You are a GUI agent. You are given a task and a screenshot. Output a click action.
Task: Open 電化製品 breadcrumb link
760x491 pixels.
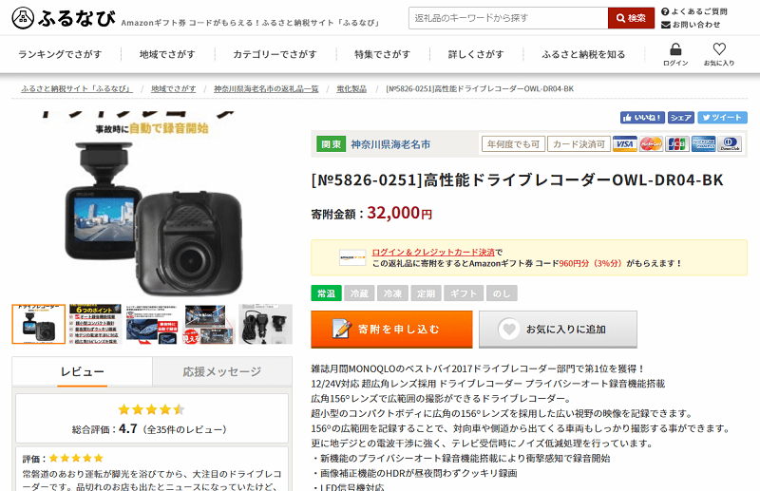[351, 88]
